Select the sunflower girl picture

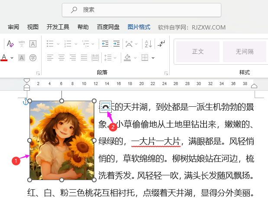click(x=62, y=141)
